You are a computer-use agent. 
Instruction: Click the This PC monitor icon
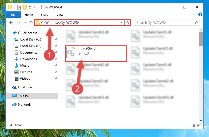pyautogui.click(x=14, y=96)
